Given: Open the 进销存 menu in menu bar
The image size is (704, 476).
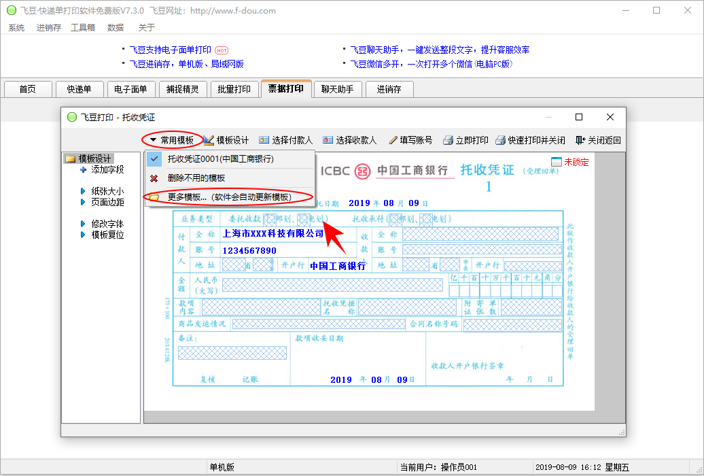Looking at the screenshot, I should point(48,27).
